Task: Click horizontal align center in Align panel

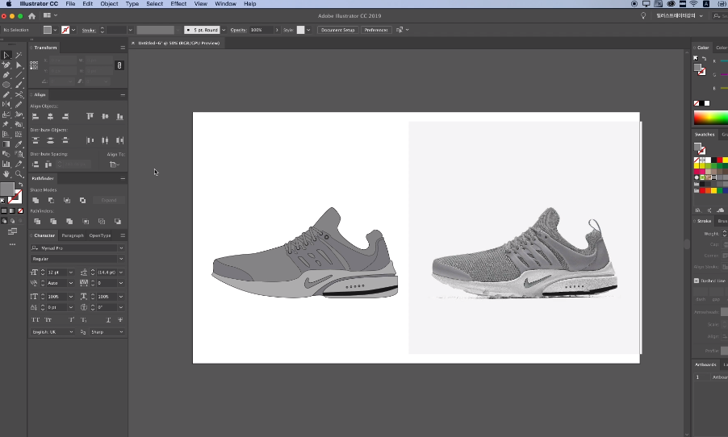Action: 50,116
